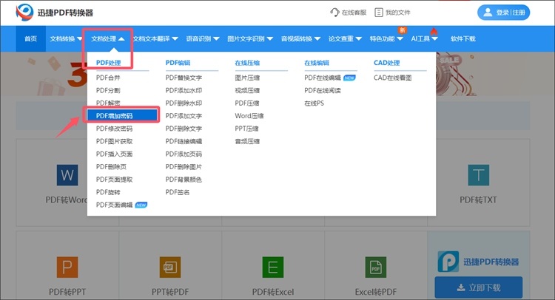
Task: Click the Excel转PDF icon
Action: (x=375, y=267)
